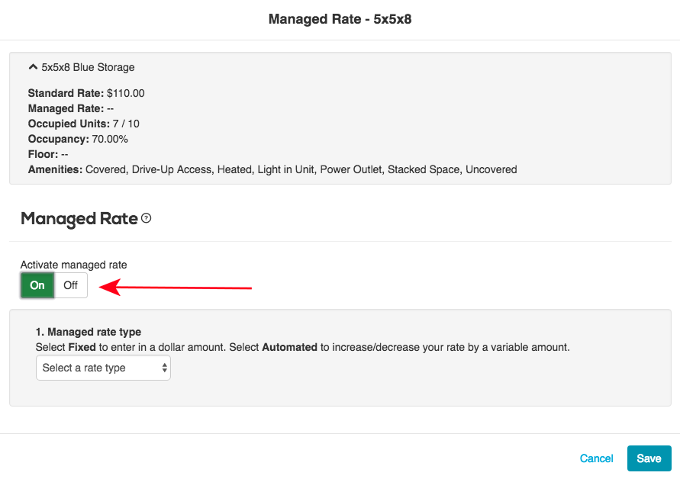This screenshot has height=479, width=680.
Task: Click the Cancel link
Action: point(596,458)
